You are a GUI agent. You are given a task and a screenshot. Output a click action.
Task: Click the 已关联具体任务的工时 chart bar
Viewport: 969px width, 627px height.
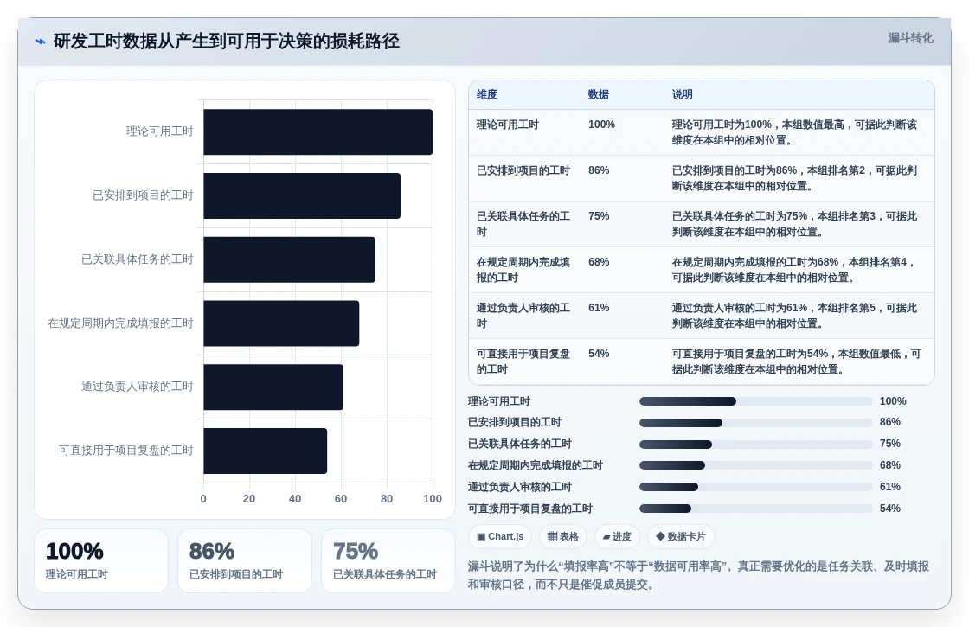click(x=289, y=259)
